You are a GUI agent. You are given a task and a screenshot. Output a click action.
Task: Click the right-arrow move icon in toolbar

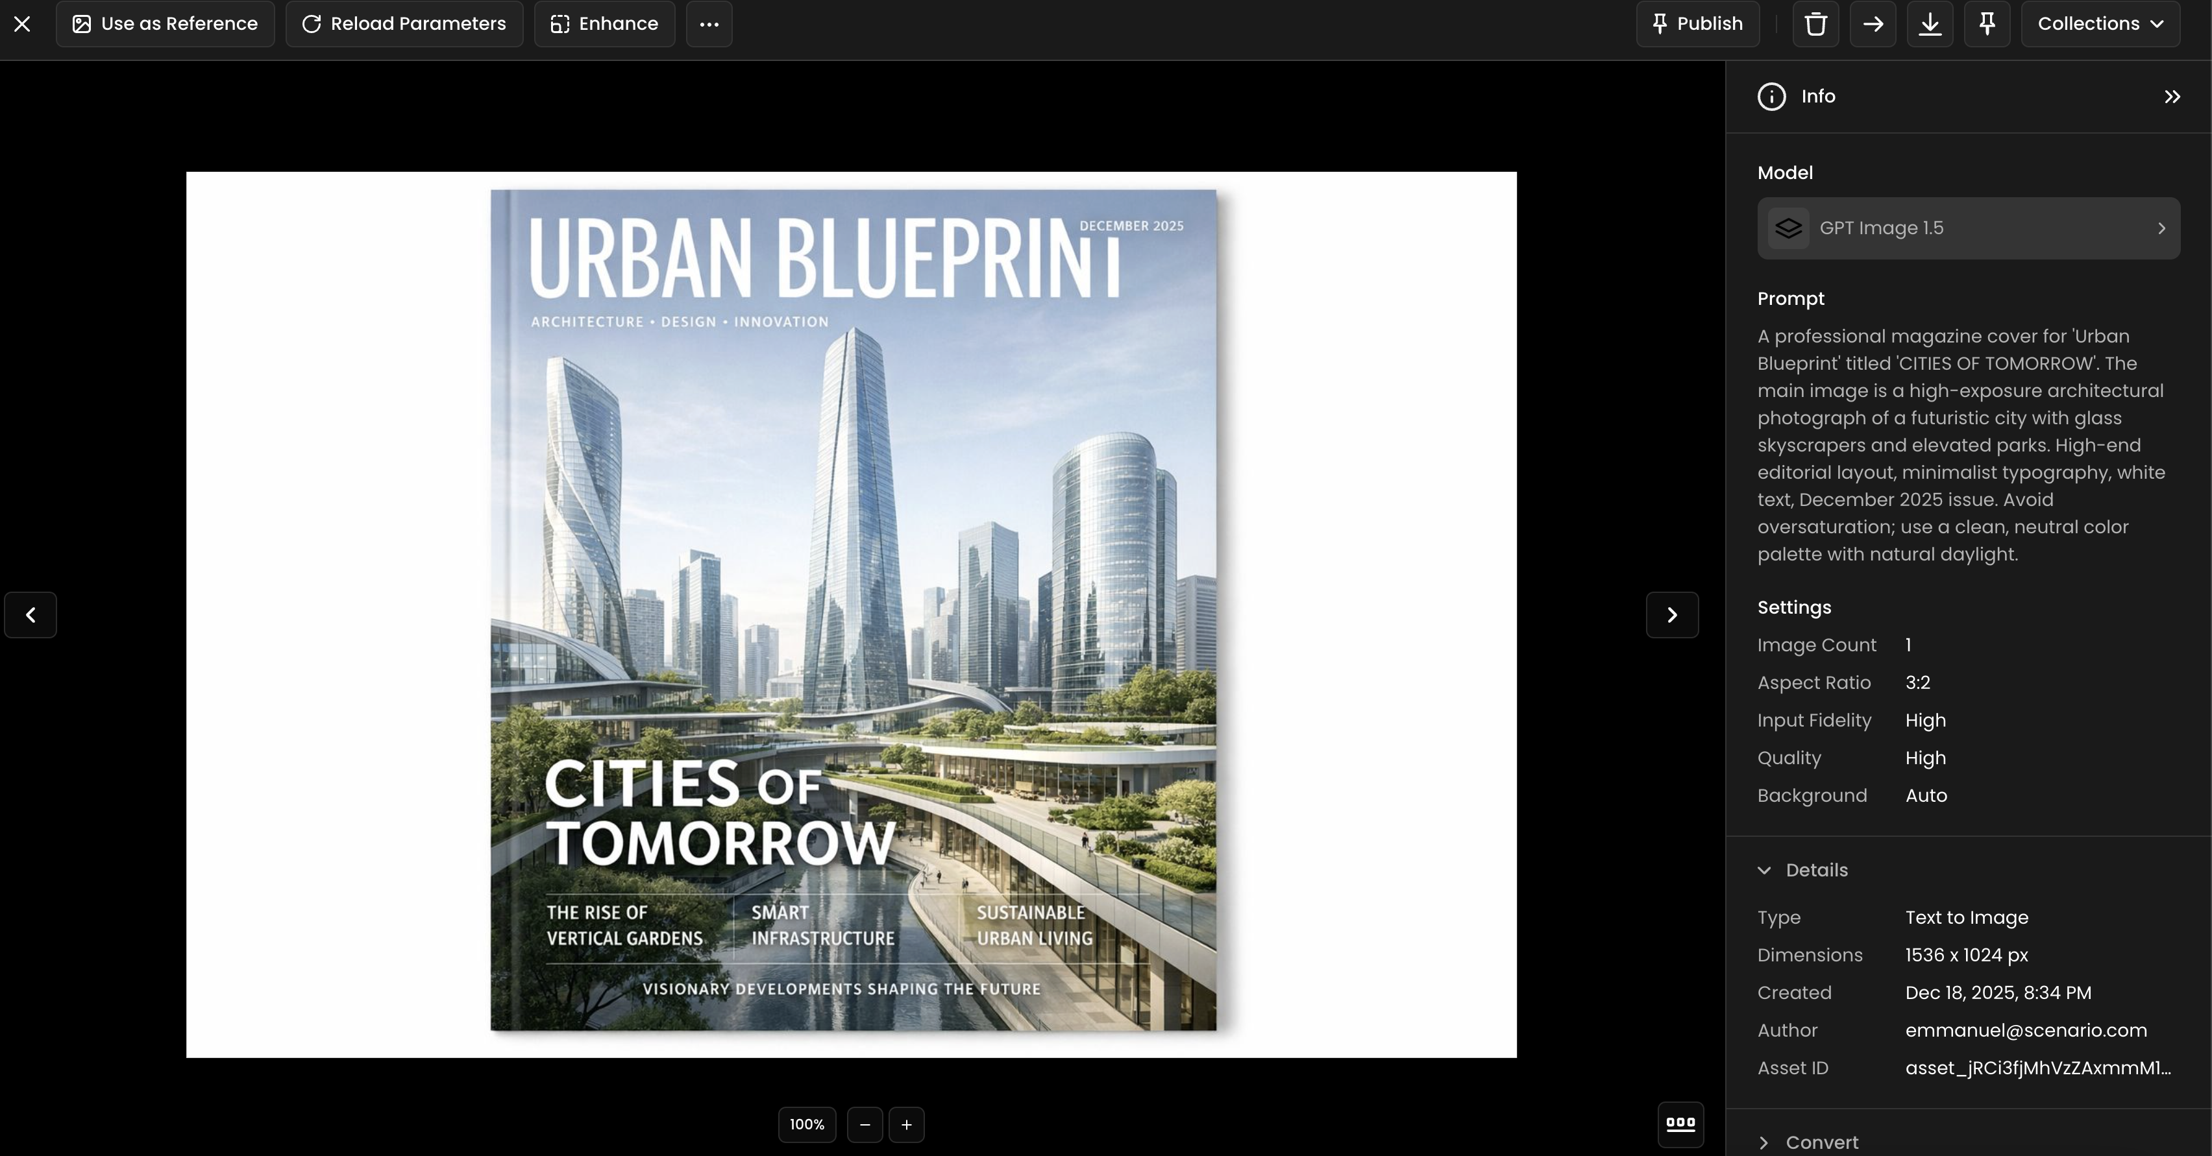(x=1873, y=24)
